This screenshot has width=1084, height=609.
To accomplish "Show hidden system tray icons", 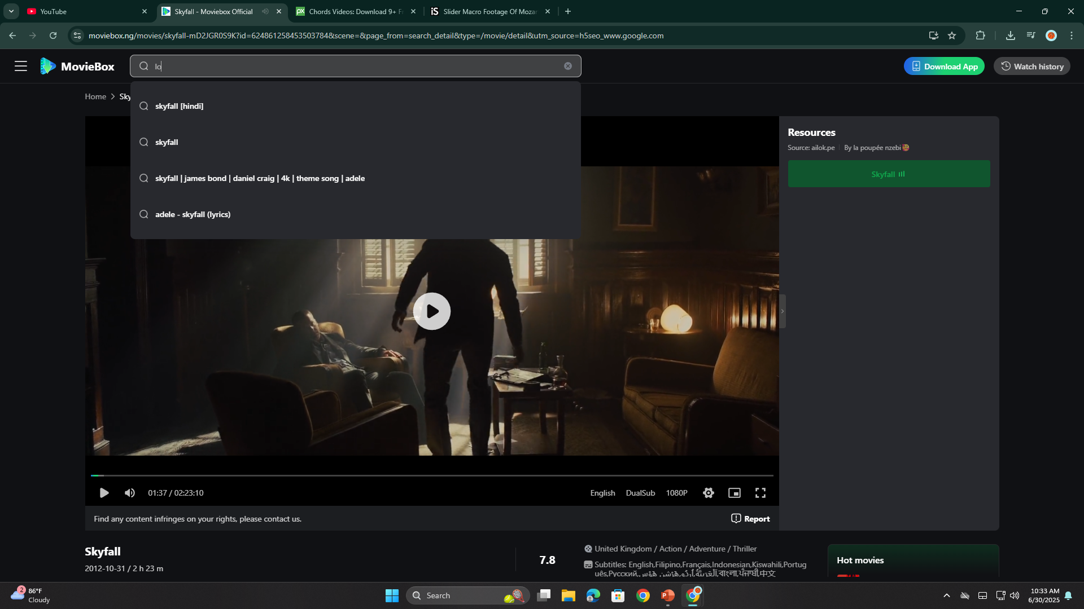I will [947, 595].
